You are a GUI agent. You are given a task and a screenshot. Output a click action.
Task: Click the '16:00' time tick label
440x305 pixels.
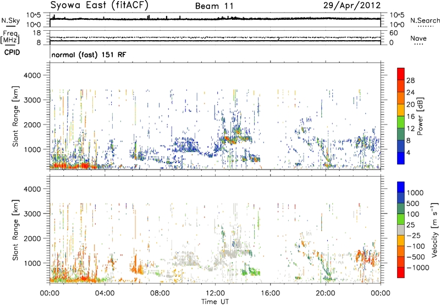(270, 293)
